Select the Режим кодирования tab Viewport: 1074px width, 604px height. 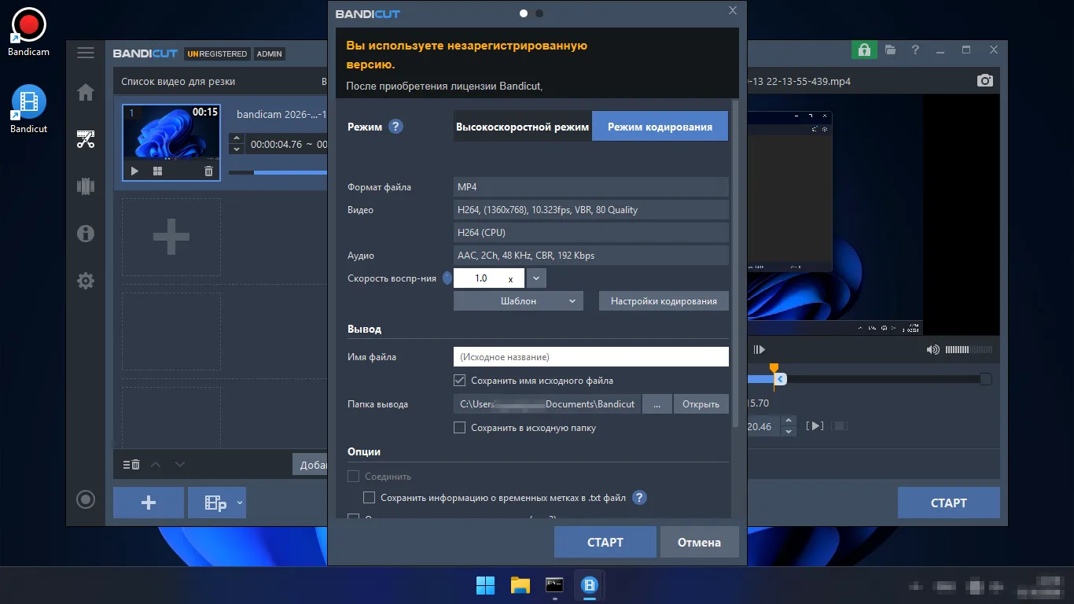coord(660,127)
